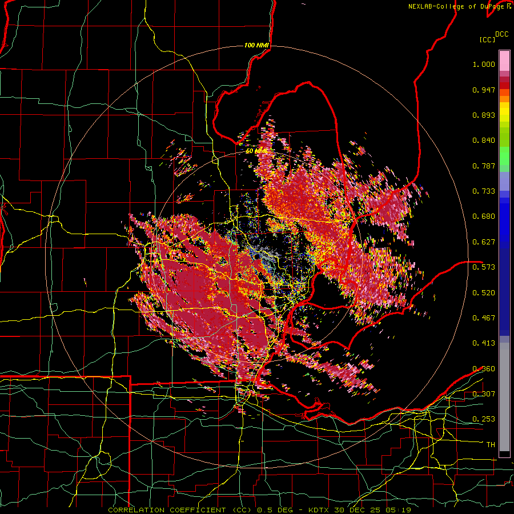Select the 0.787 scale value
514x514 pixels.
(x=484, y=166)
